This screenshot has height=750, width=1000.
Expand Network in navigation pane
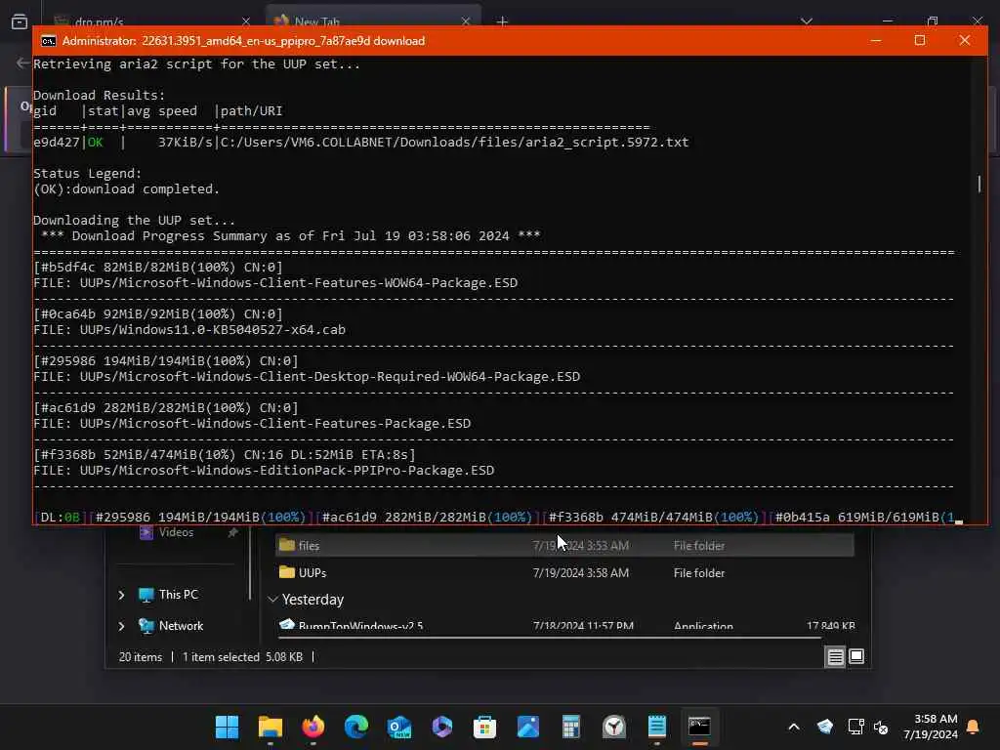click(x=121, y=626)
